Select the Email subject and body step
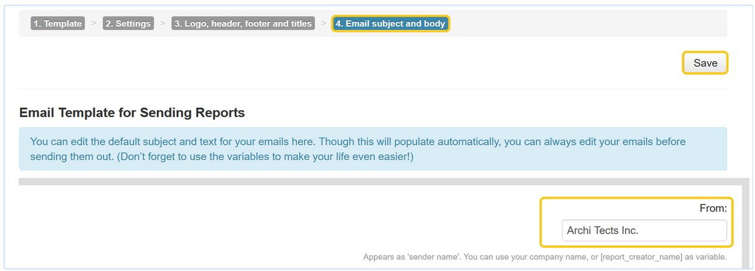The width and height of the screenshot is (755, 271). click(391, 24)
